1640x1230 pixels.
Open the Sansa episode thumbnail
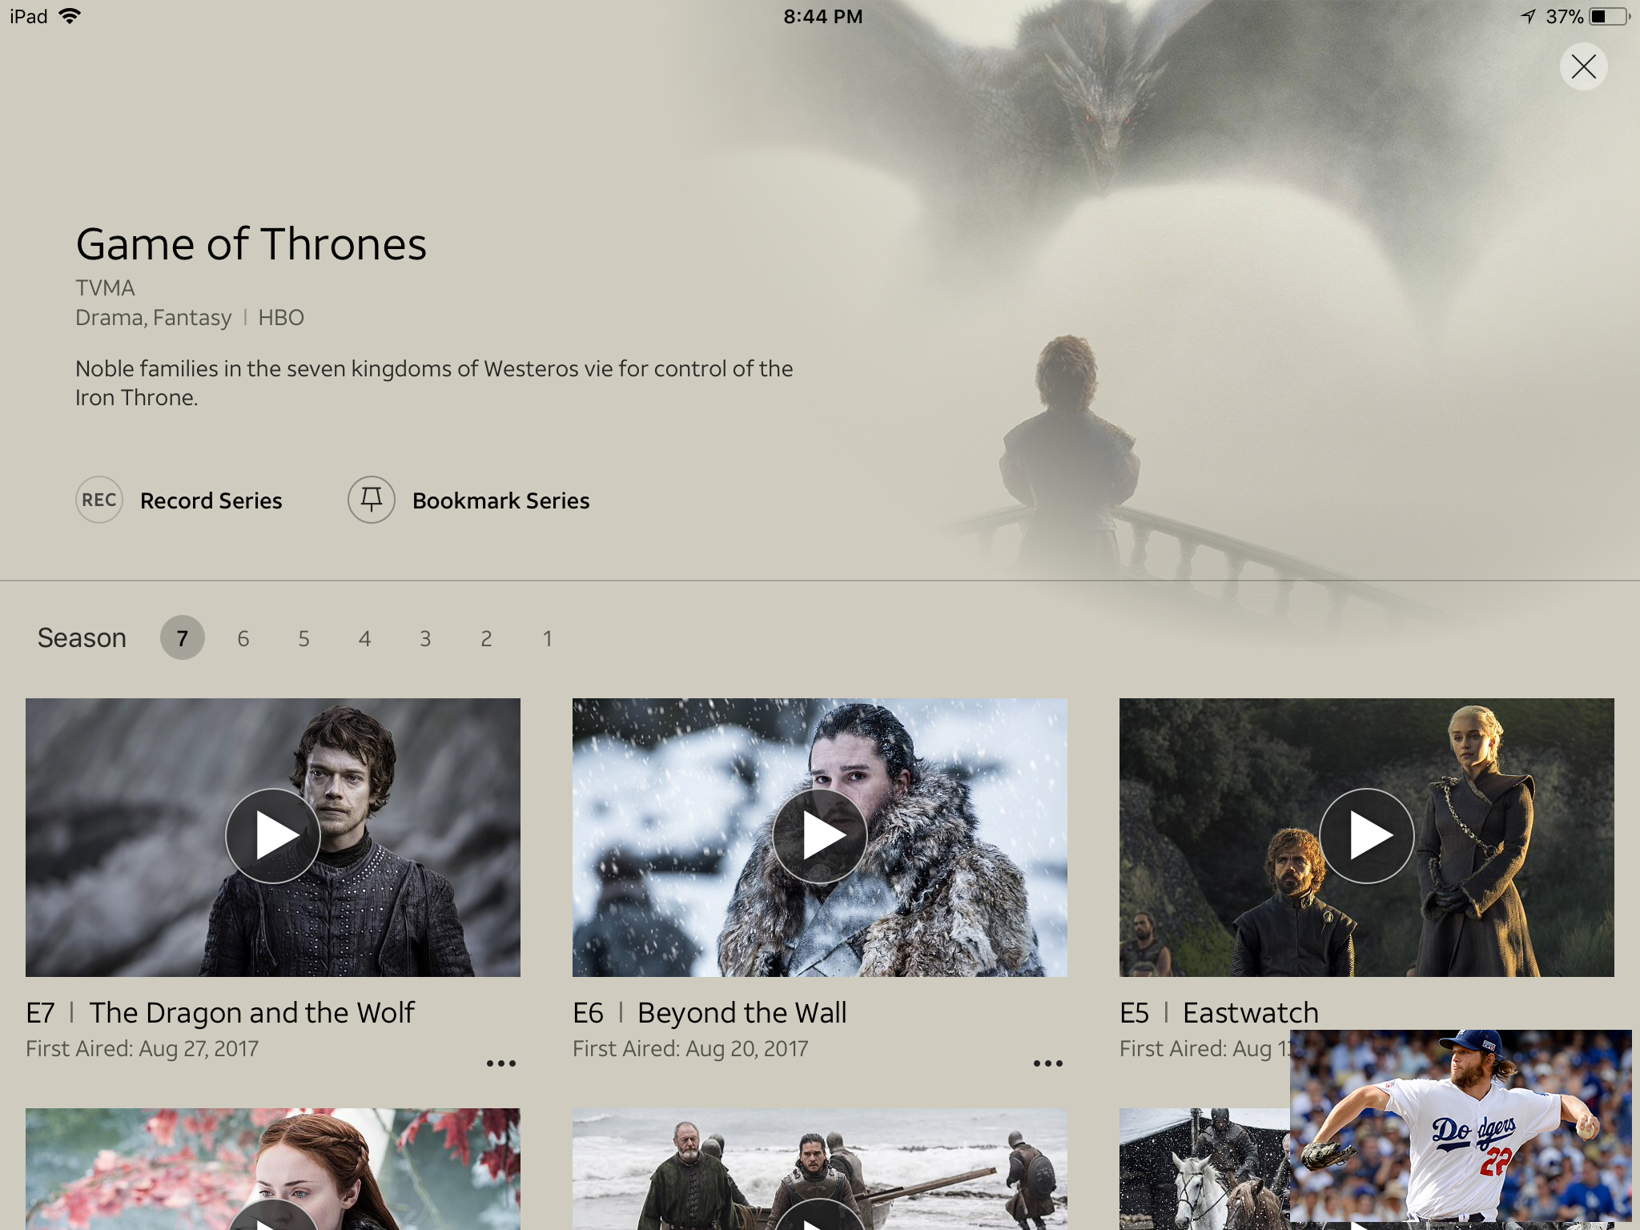273,1165
